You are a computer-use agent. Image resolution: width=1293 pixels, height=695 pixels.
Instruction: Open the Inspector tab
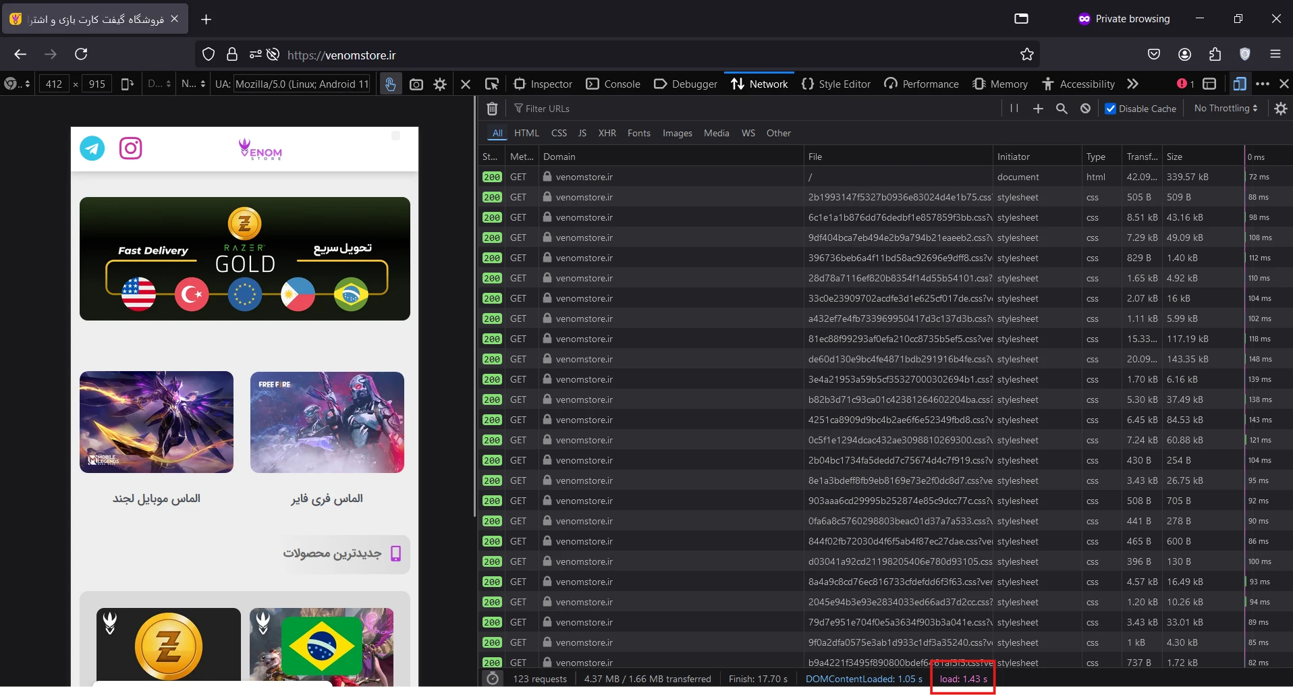(543, 84)
